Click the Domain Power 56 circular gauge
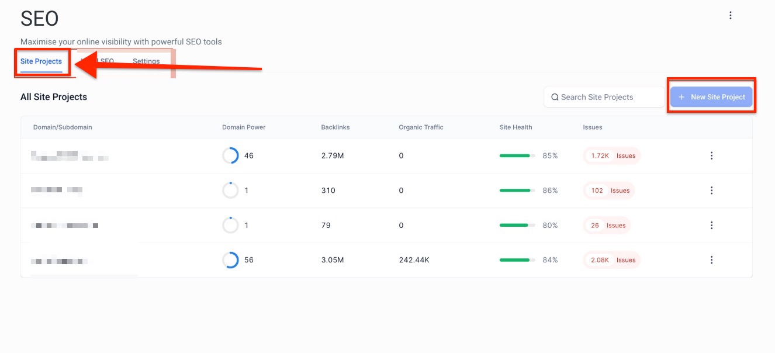This screenshot has height=353, width=775. coord(230,260)
